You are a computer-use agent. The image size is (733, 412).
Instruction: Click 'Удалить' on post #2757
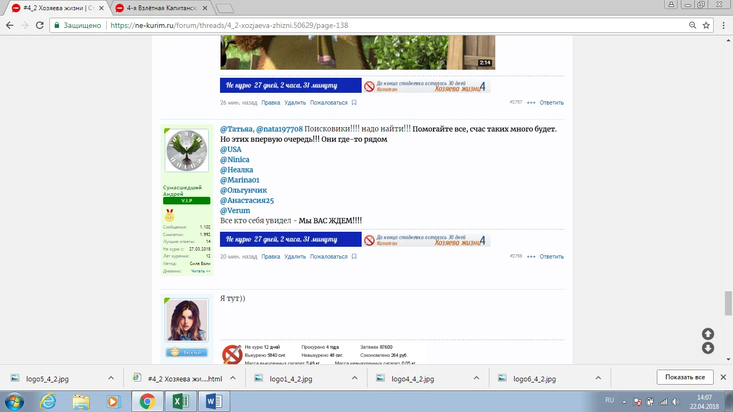(295, 102)
